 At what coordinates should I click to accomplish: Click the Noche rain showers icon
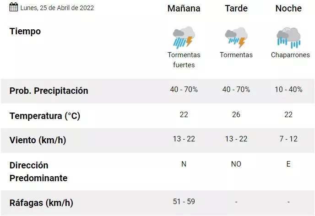pyautogui.click(x=288, y=38)
